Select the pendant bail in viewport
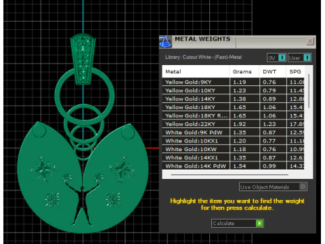 point(83,59)
